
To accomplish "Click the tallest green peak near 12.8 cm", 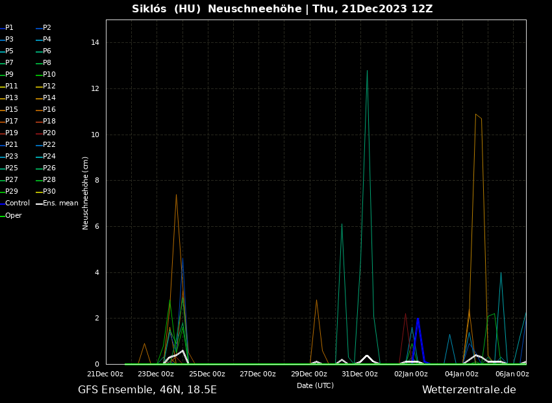I will click(x=367, y=71).
